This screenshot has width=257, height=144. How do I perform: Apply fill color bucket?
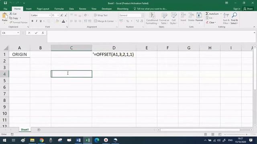pyautogui.click(x=57, y=21)
